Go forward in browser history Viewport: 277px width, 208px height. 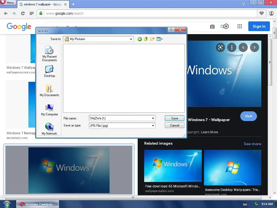point(14,14)
